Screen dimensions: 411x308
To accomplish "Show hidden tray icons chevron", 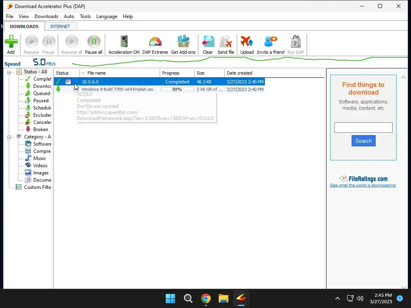I will point(338,298).
